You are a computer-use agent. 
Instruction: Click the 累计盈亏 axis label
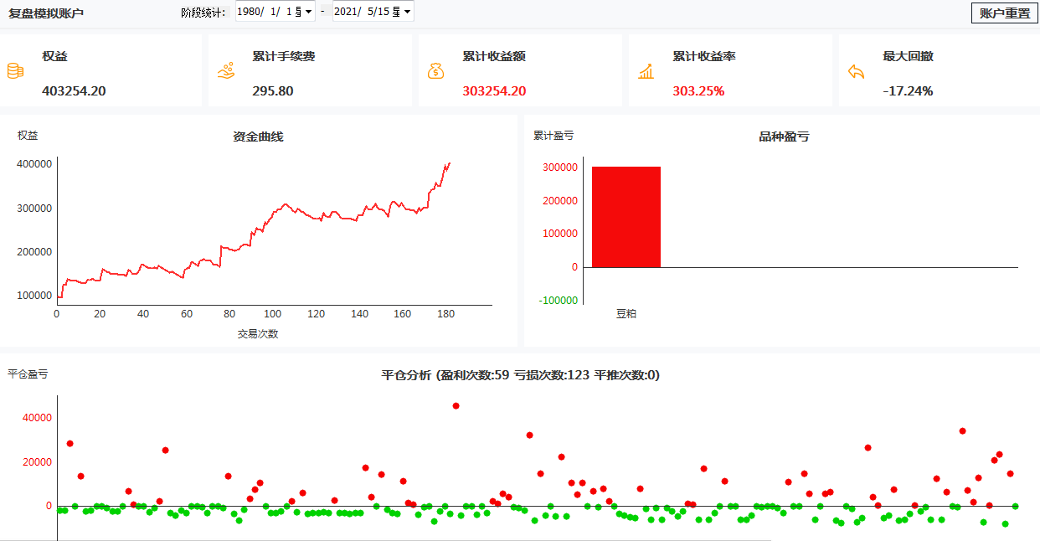[x=553, y=135]
